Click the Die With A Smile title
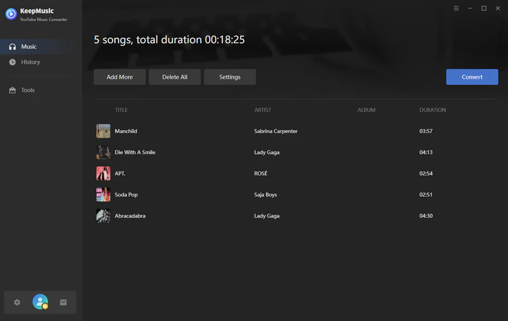Image resolution: width=508 pixels, height=321 pixels. click(x=135, y=152)
